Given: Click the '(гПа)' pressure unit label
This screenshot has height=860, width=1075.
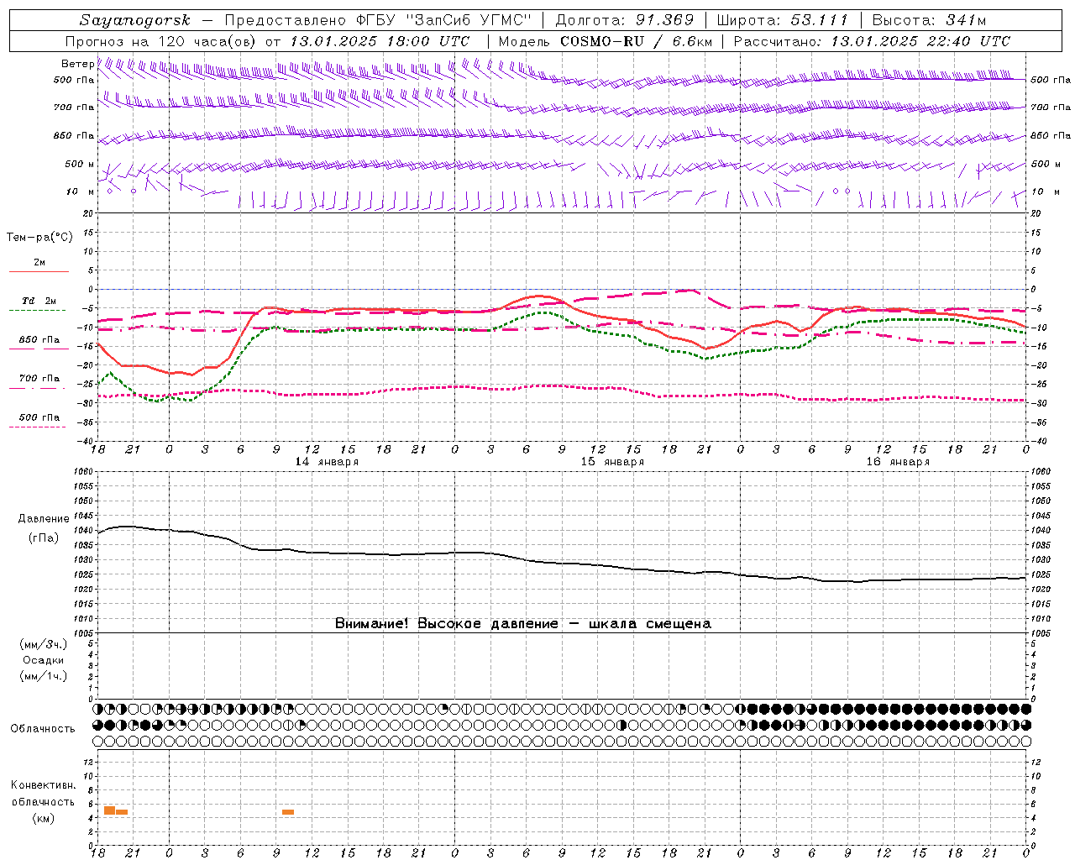Looking at the screenshot, I should (x=44, y=537).
